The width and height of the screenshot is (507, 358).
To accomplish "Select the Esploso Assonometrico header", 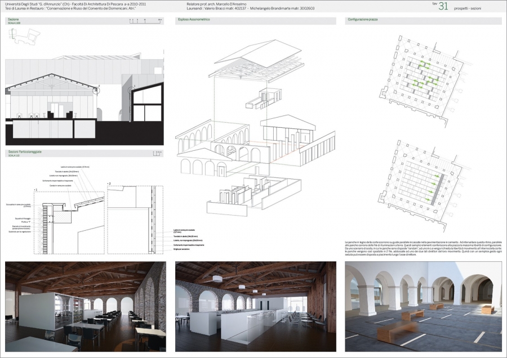I will [194, 20].
